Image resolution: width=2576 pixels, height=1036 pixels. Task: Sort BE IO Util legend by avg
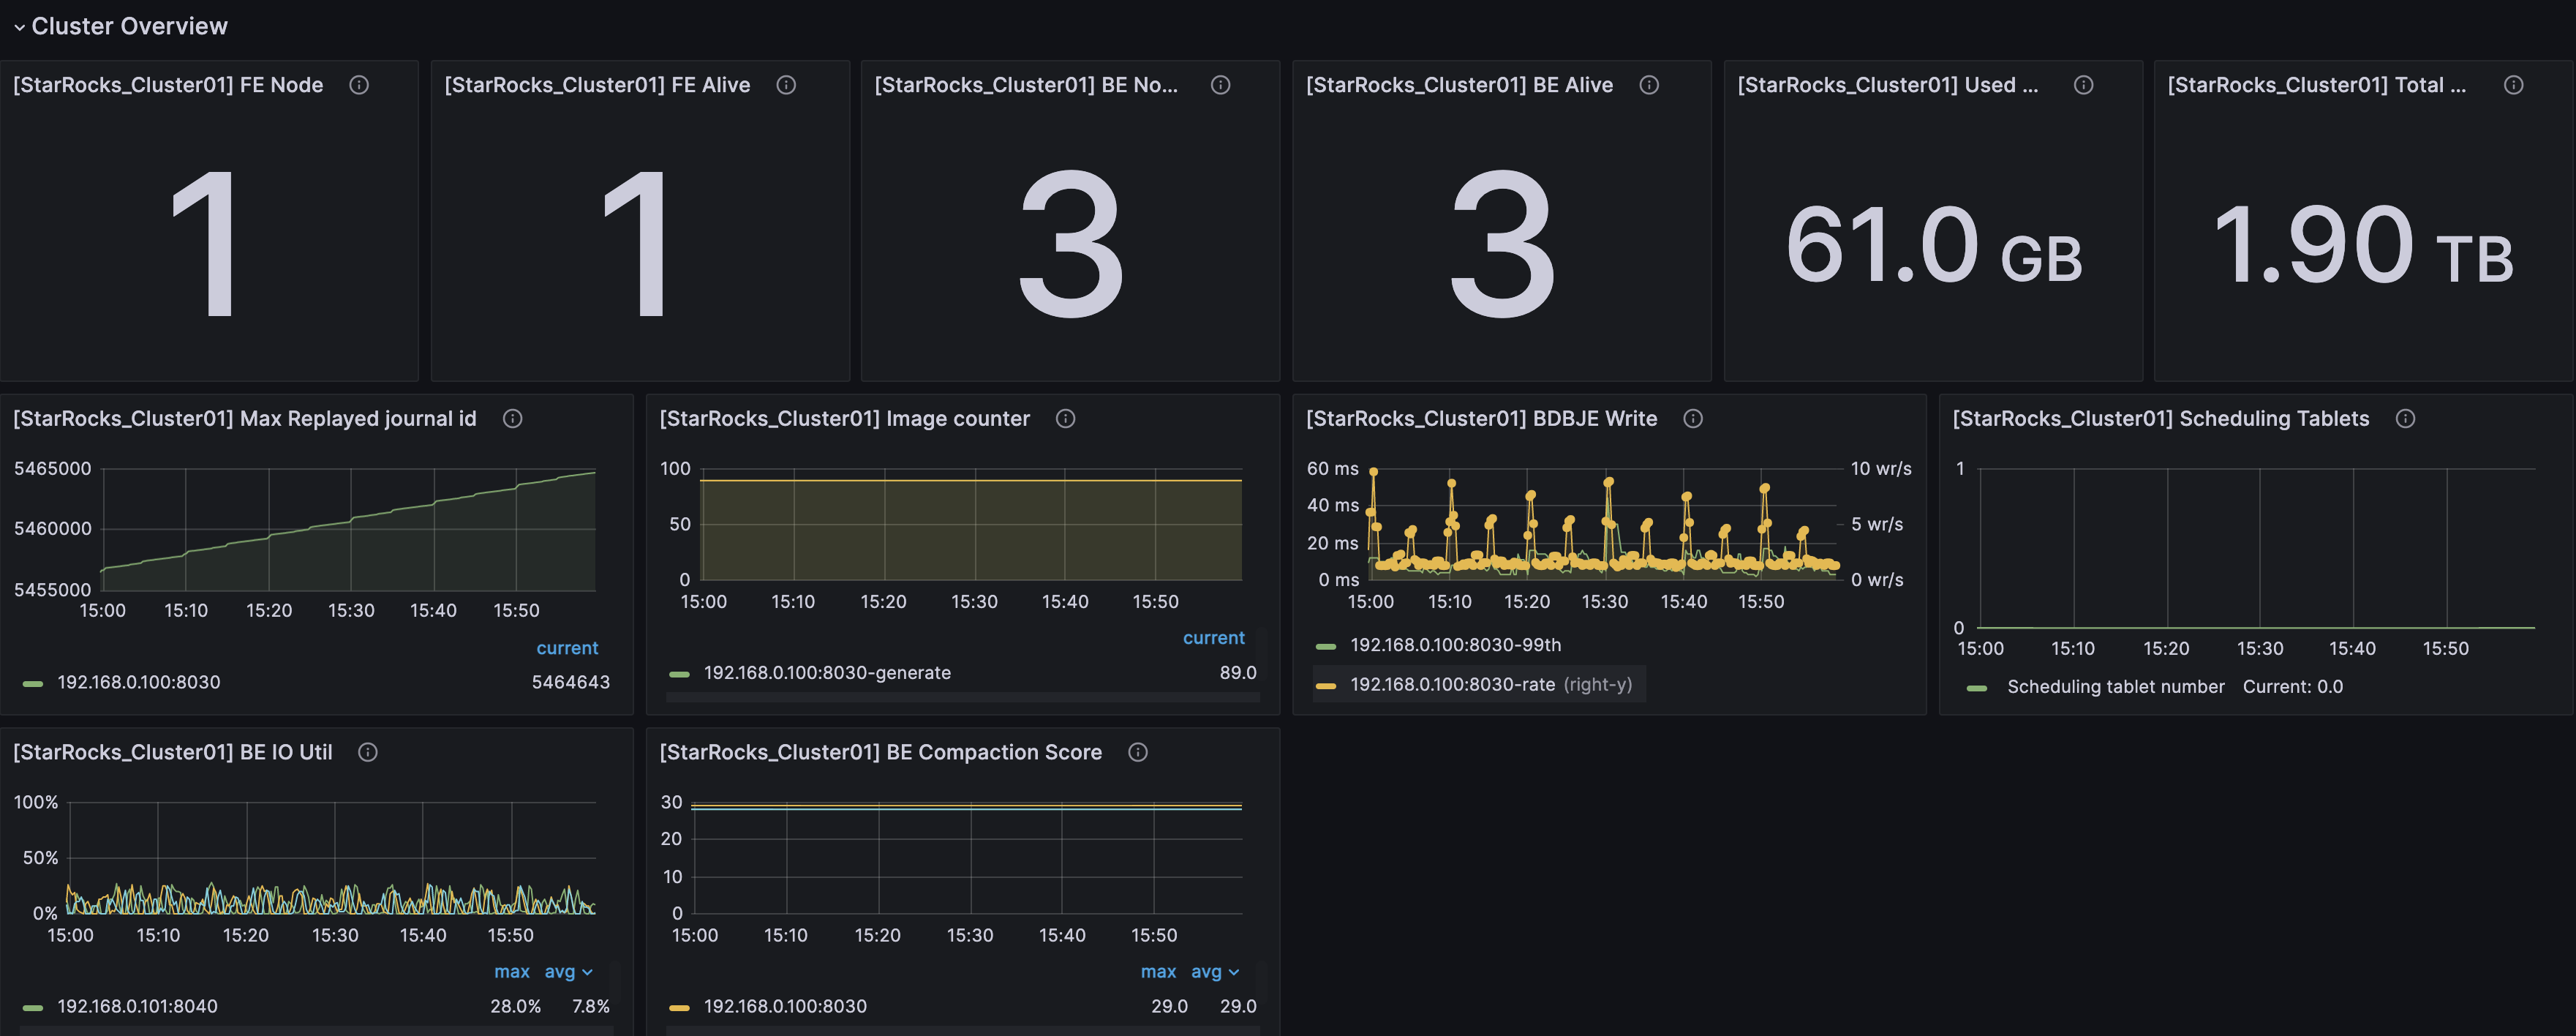point(568,972)
